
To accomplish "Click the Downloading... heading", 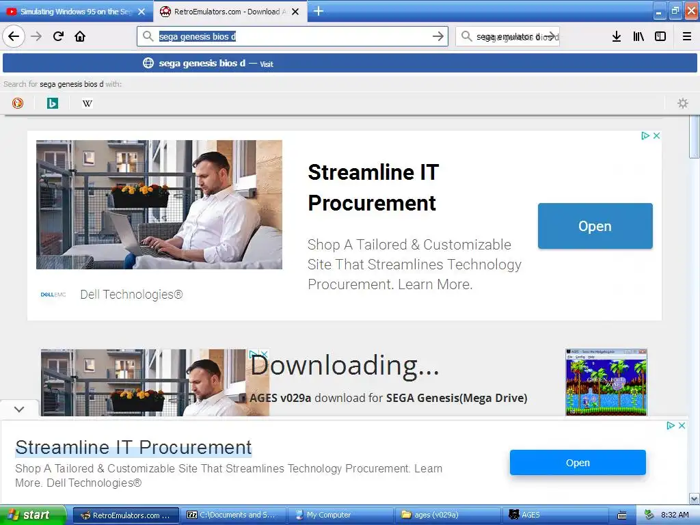I will pos(345,365).
